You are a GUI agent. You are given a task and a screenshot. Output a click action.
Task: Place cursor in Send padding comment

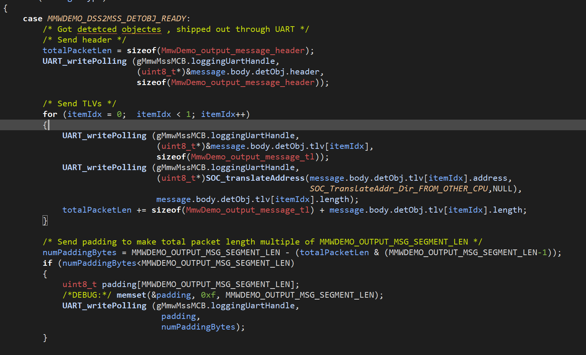[x=263, y=242]
